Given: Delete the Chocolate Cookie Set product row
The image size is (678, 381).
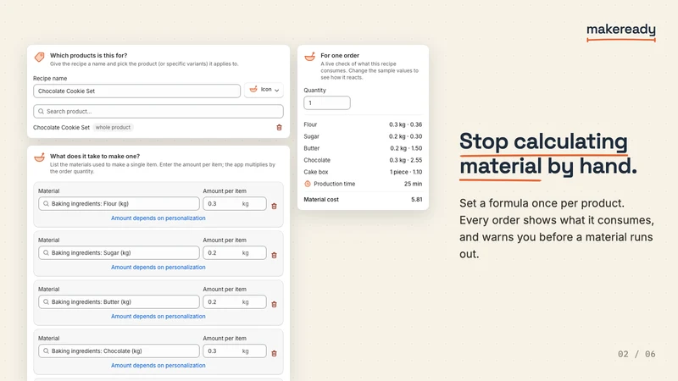Looking at the screenshot, I should coord(279,128).
